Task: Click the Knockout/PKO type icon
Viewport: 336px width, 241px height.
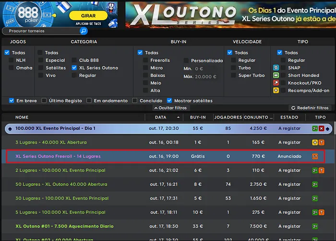Action: coord(276,83)
